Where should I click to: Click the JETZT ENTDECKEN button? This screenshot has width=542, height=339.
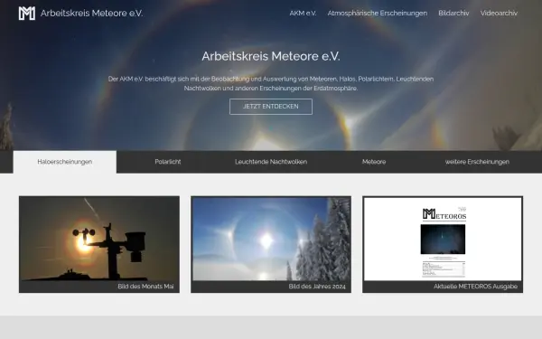coord(271,107)
